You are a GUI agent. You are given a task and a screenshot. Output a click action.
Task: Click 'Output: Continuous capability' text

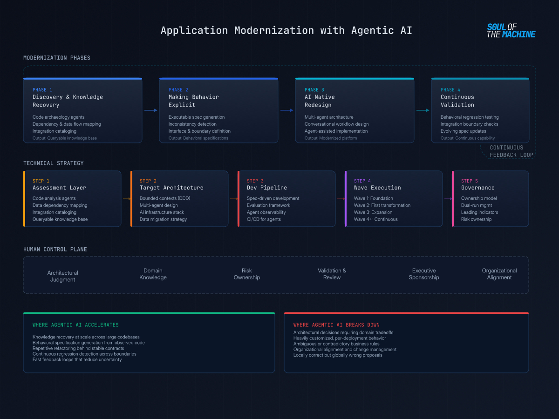tap(468, 138)
